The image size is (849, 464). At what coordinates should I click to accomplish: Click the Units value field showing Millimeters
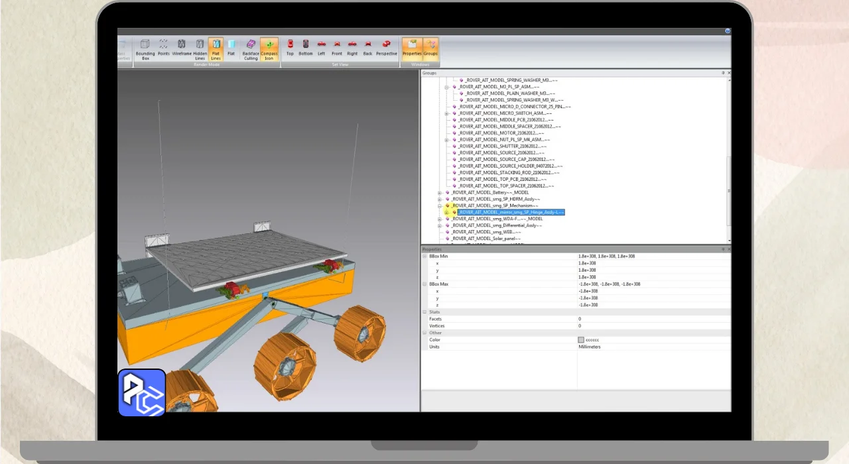[x=588, y=347]
